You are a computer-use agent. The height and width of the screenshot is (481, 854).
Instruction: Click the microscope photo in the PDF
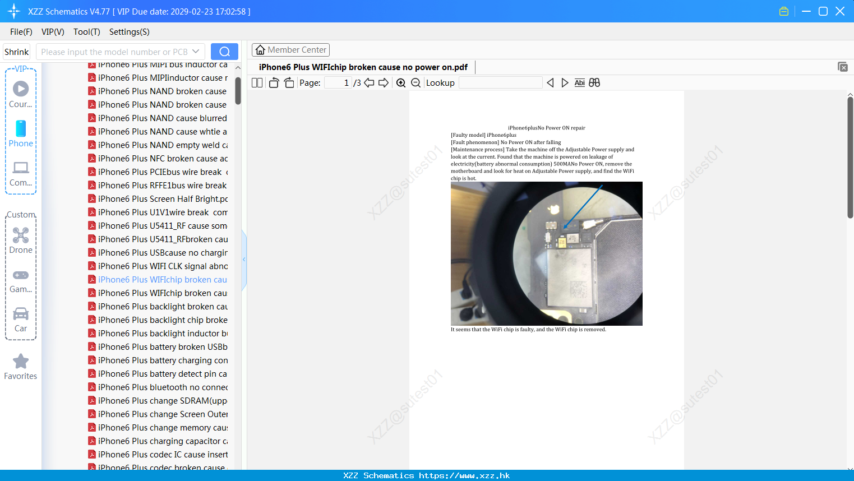[x=547, y=253]
